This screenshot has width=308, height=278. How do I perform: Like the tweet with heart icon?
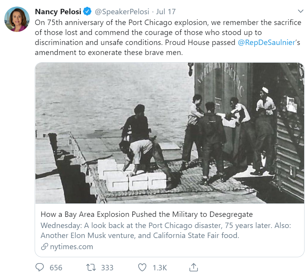click(x=142, y=267)
